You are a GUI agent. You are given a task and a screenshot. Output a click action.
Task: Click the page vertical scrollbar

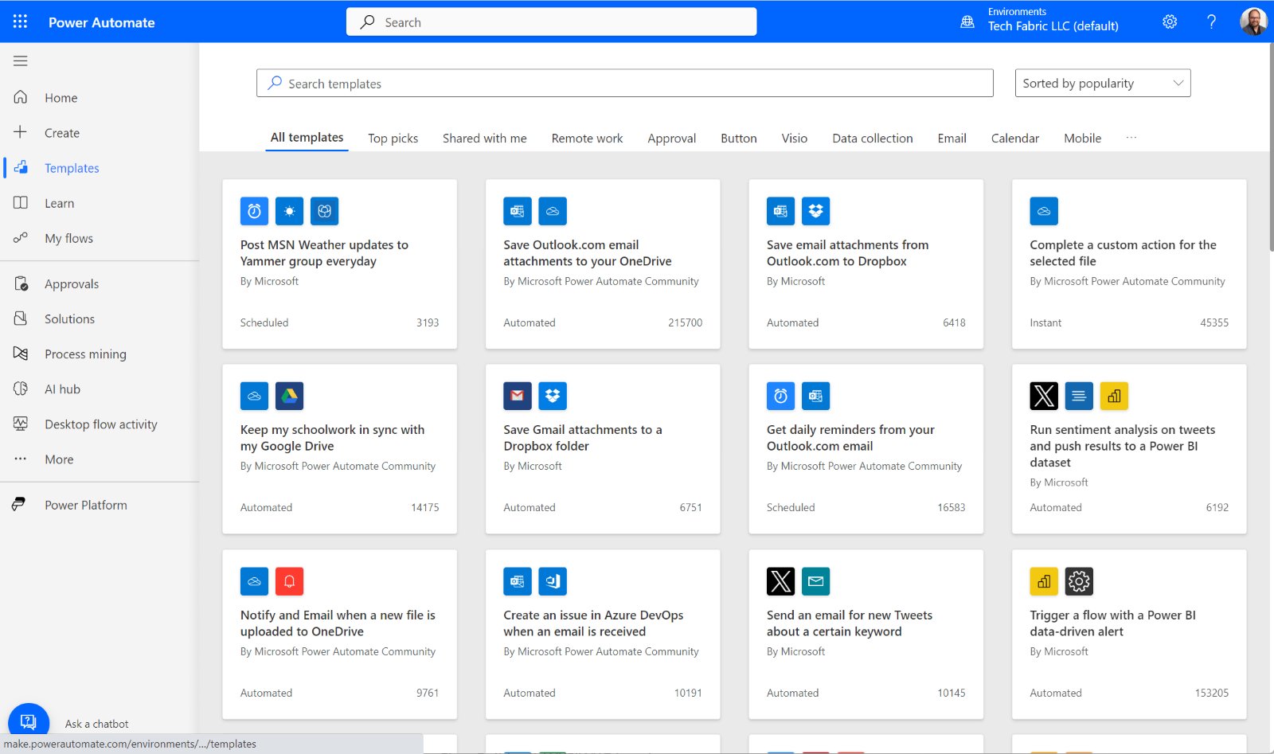(1271, 147)
